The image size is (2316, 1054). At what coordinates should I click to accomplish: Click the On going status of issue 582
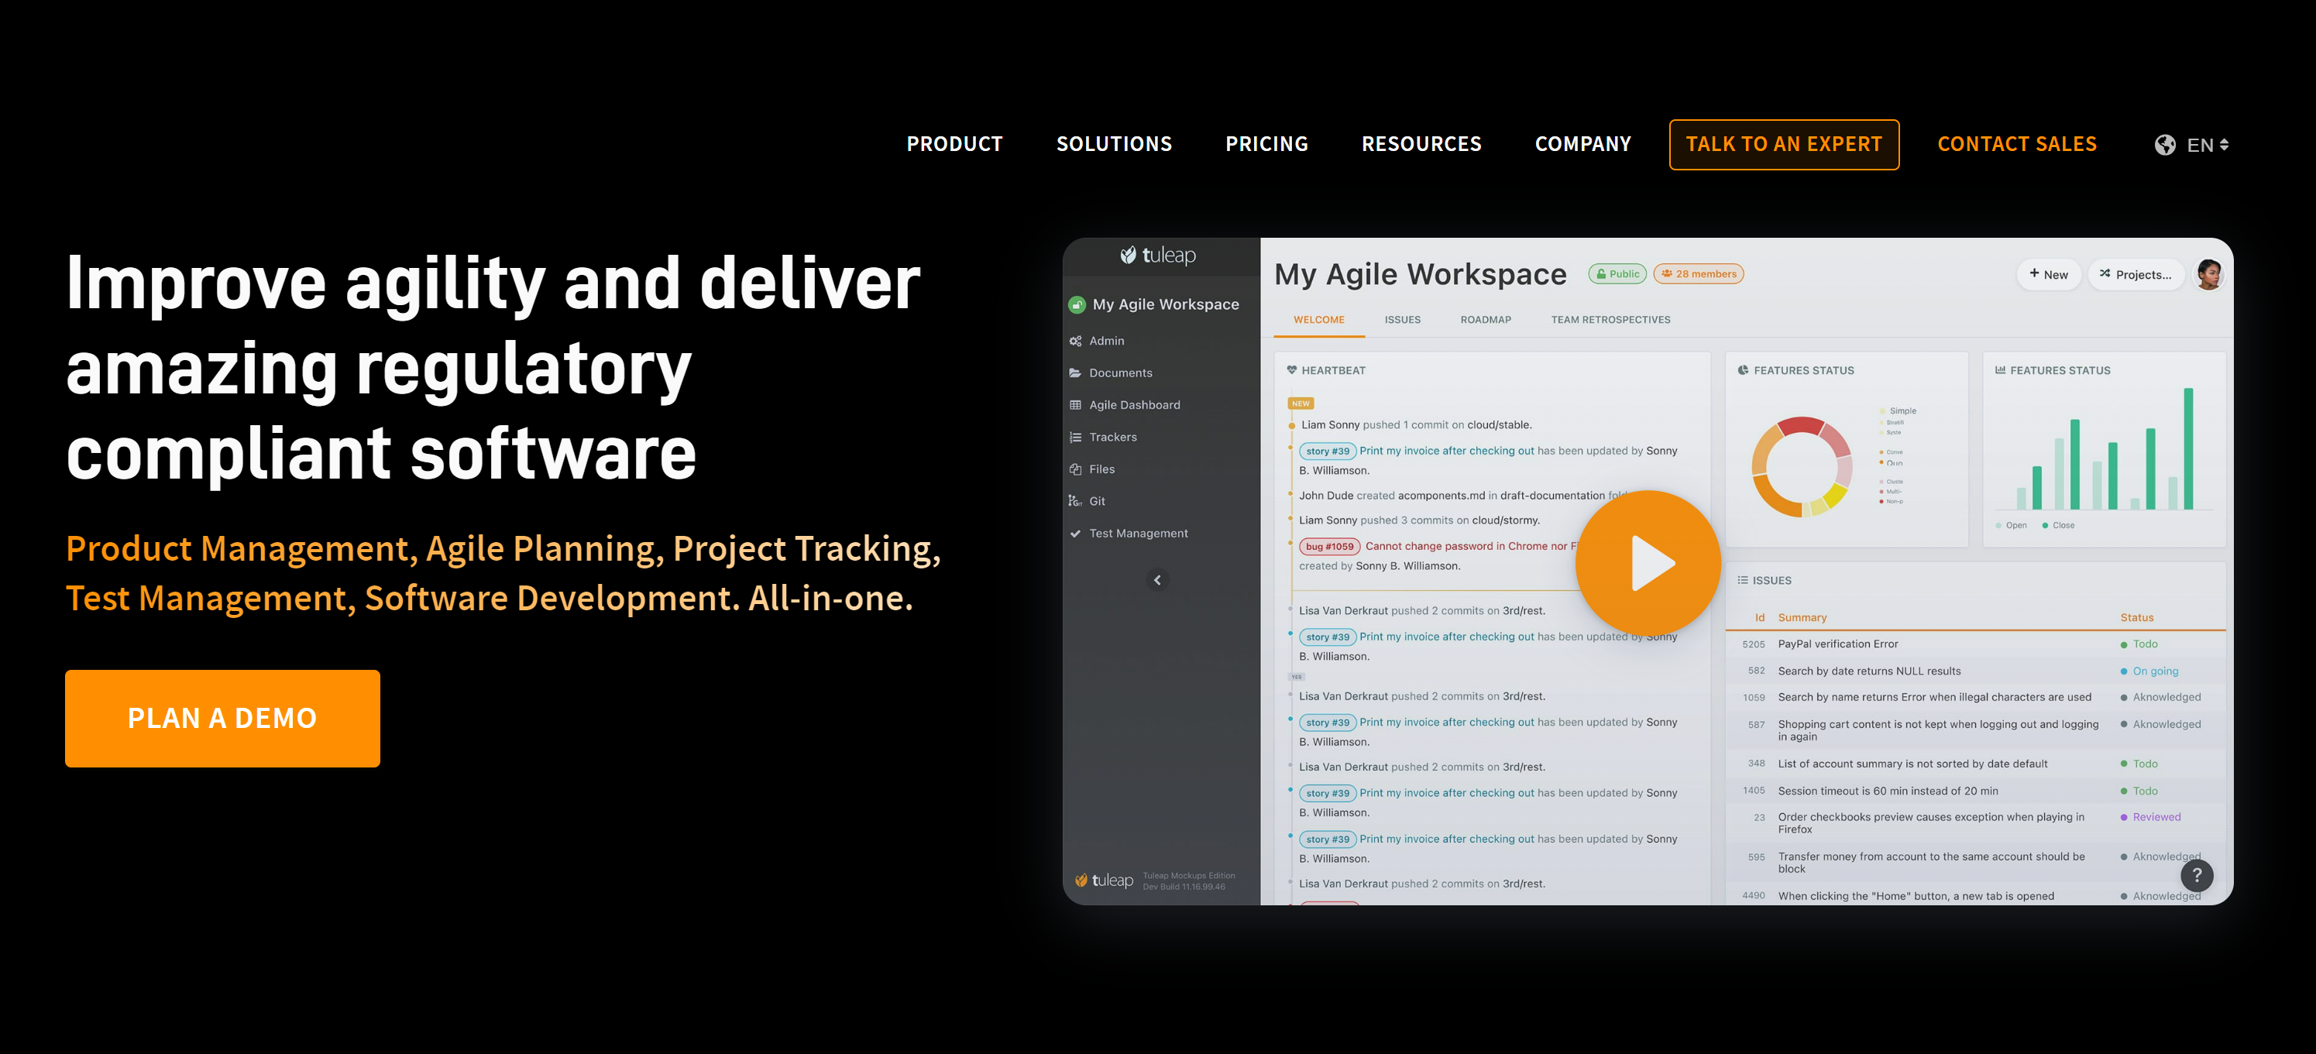pyautogui.click(x=2149, y=671)
